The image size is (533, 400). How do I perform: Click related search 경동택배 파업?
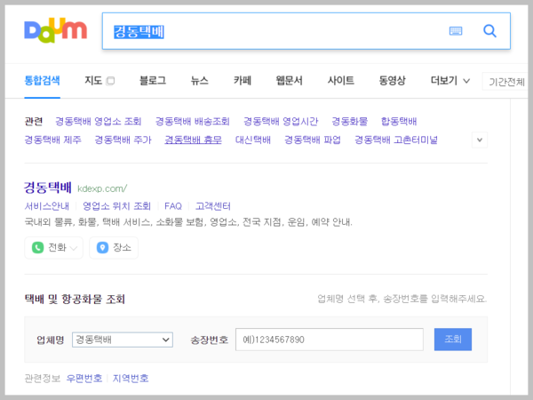click(313, 140)
